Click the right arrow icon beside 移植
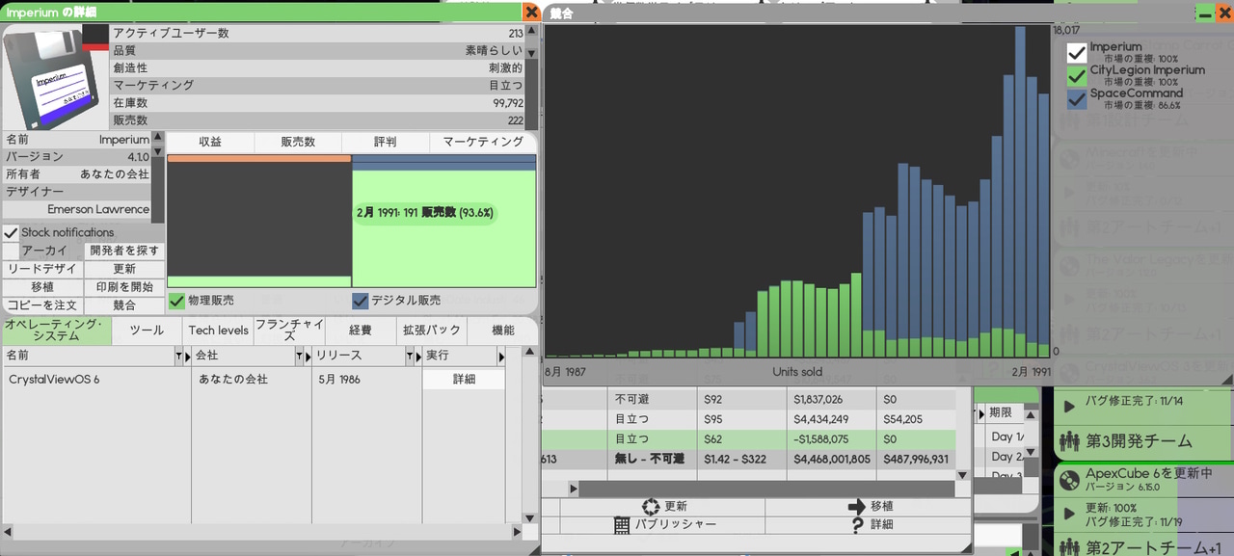The width and height of the screenshot is (1234, 556). [x=857, y=507]
